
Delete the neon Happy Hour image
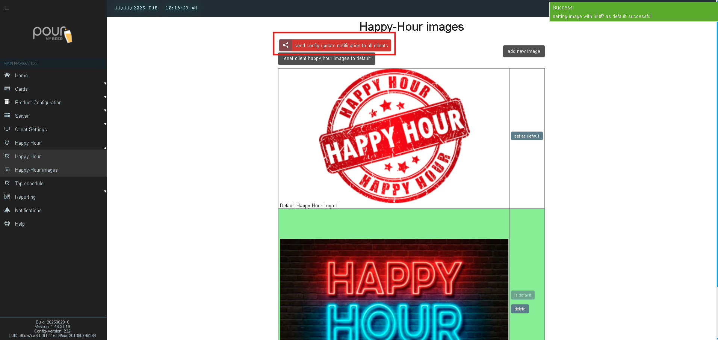pos(520,309)
